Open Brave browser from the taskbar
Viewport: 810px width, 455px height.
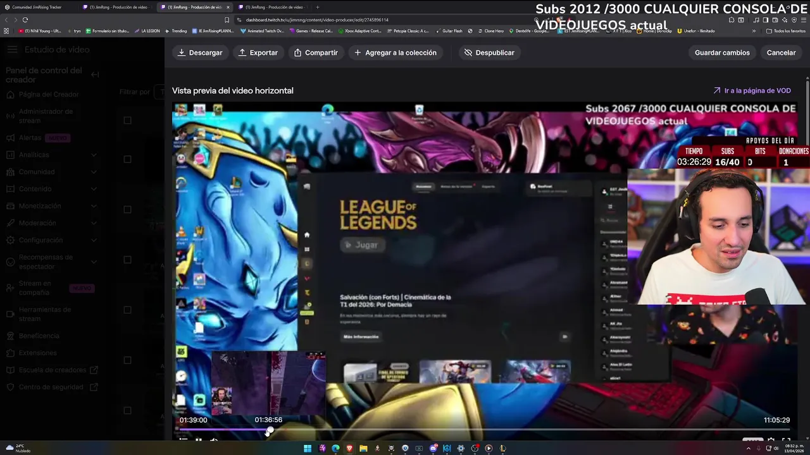349,448
